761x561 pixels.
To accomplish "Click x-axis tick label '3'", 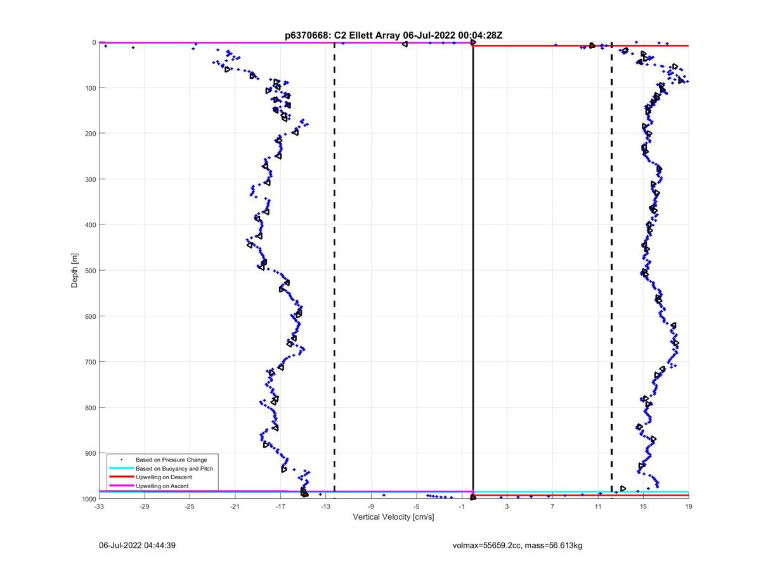I will tap(507, 507).
